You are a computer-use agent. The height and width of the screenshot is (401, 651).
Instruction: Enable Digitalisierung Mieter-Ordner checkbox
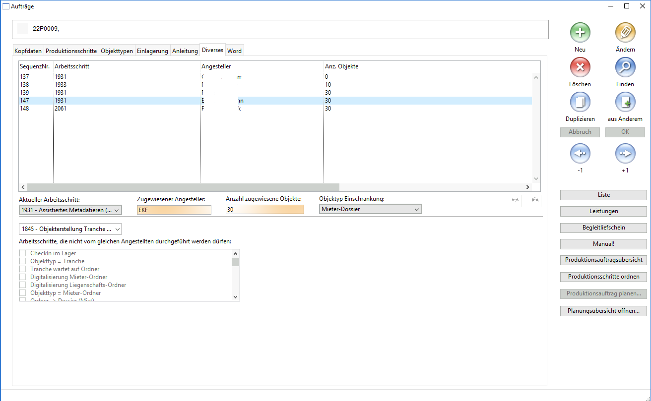tap(23, 277)
